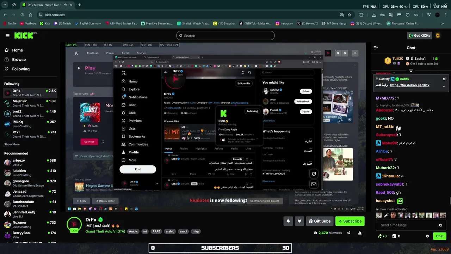Viewport: 451px width, 254px height.
Task: Open browser history clock icon
Action: coord(408,15)
